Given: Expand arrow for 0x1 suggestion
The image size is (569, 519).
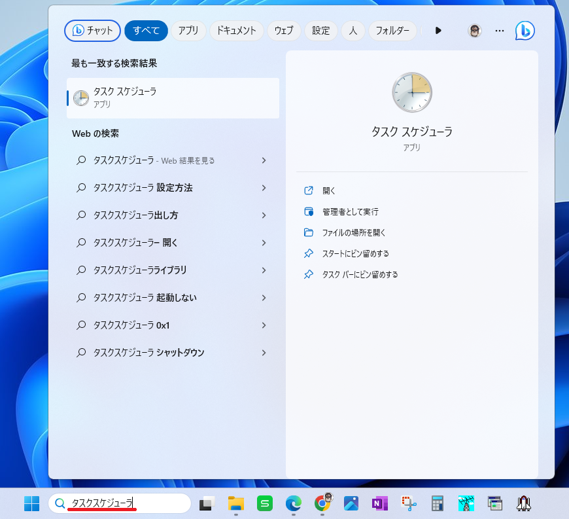Looking at the screenshot, I should click(264, 325).
